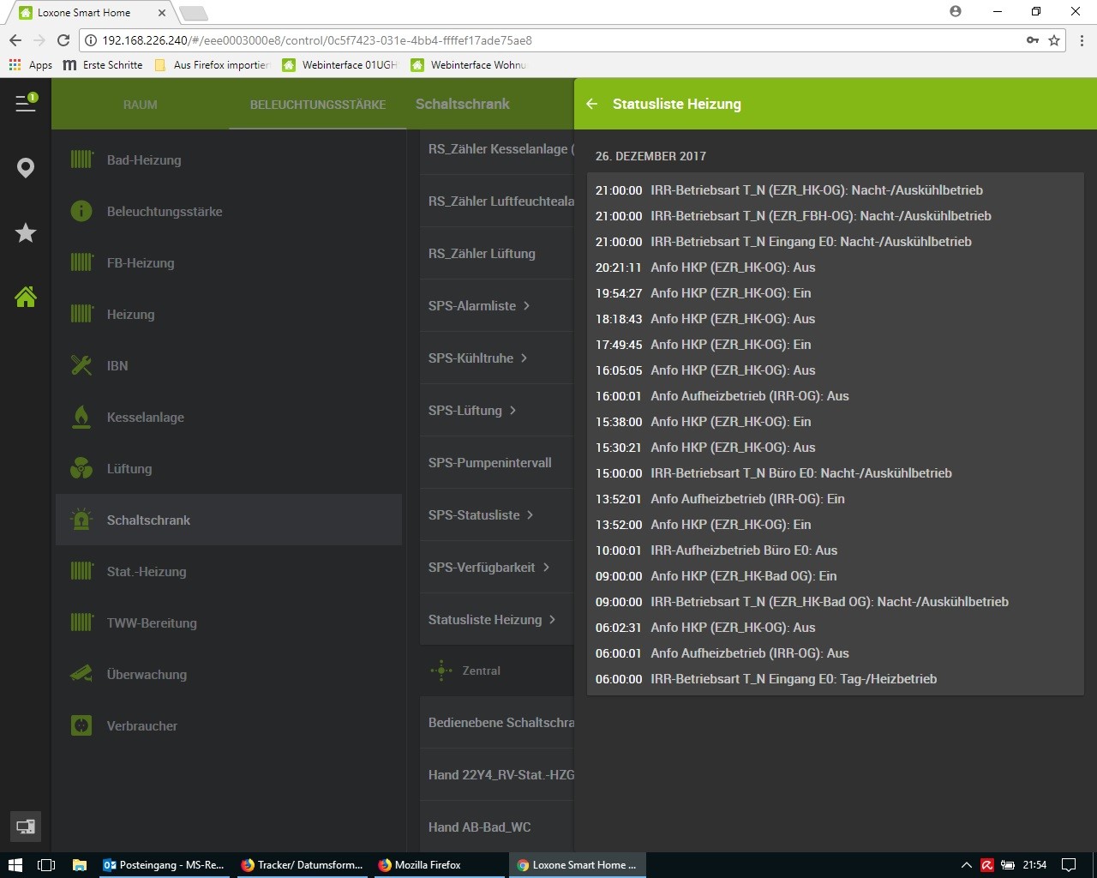Click the saved password key icon
This screenshot has height=878, width=1097.
click(1033, 40)
